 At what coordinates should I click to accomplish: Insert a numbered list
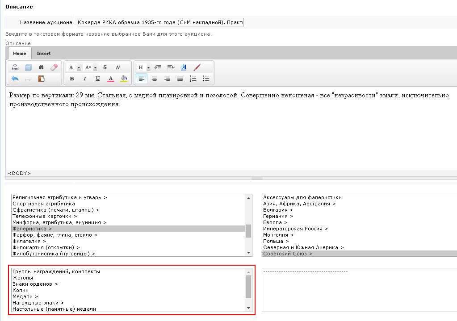pyautogui.click(x=193, y=79)
